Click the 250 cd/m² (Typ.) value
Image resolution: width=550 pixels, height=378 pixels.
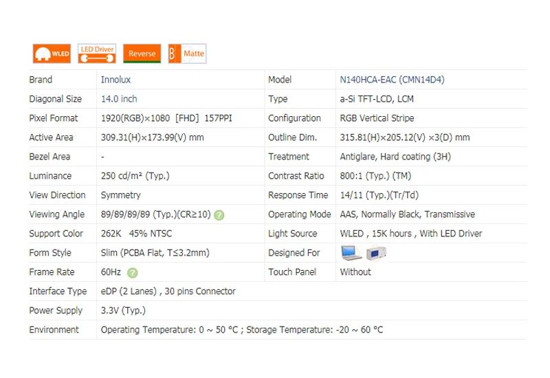(135, 176)
